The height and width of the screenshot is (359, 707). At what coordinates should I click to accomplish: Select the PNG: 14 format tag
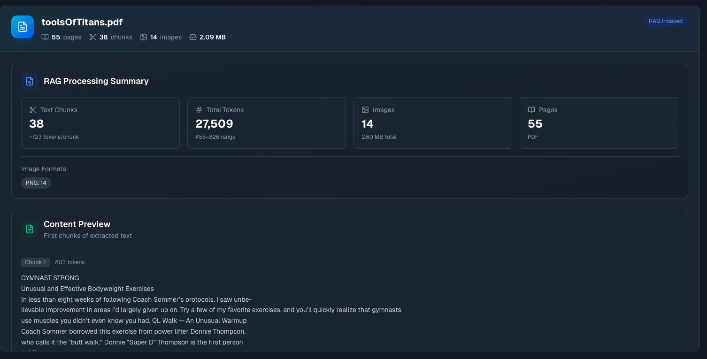click(36, 183)
